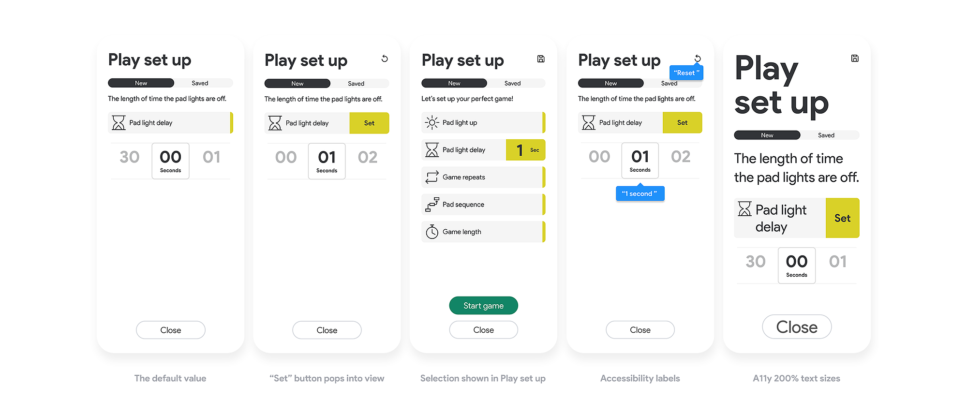
Task: Click the green Start game button
Action: tap(484, 306)
